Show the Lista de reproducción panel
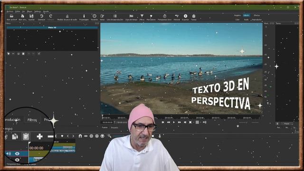The width and height of the screenshot is (304, 171). (115, 17)
